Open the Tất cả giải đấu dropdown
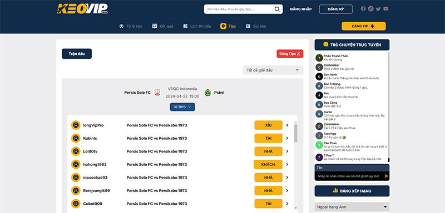The width and height of the screenshot is (445, 213). (273, 70)
